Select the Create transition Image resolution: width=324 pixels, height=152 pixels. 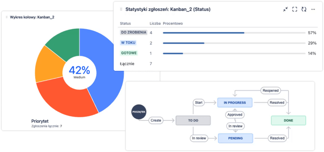click(x=156, y=120)
